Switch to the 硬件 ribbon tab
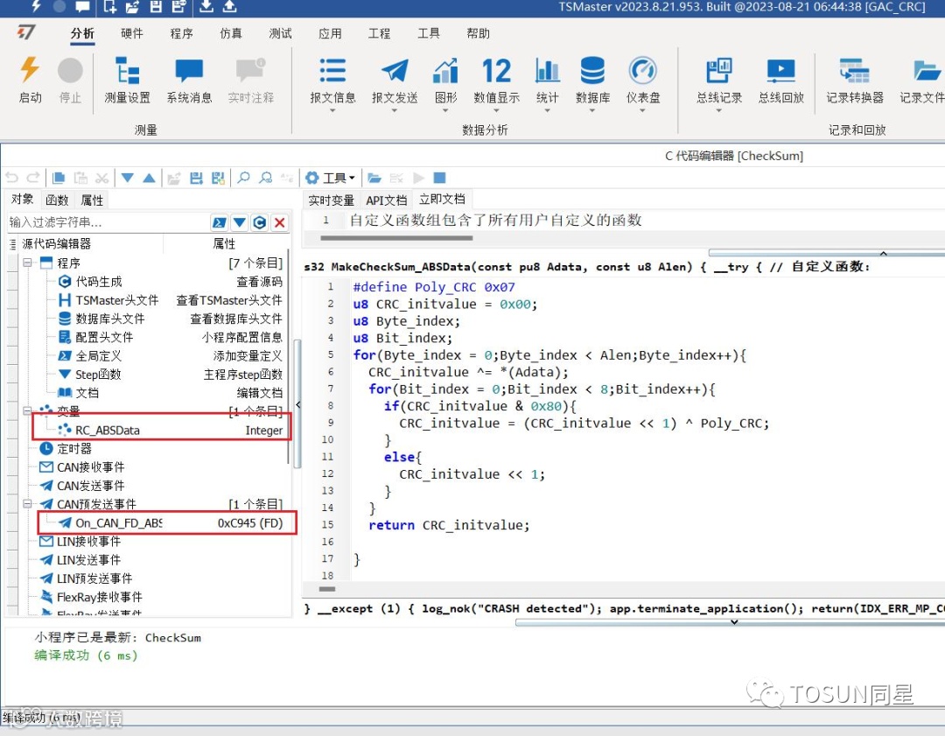The height and width of the screenshot is (736, 945). coord(132,33)
